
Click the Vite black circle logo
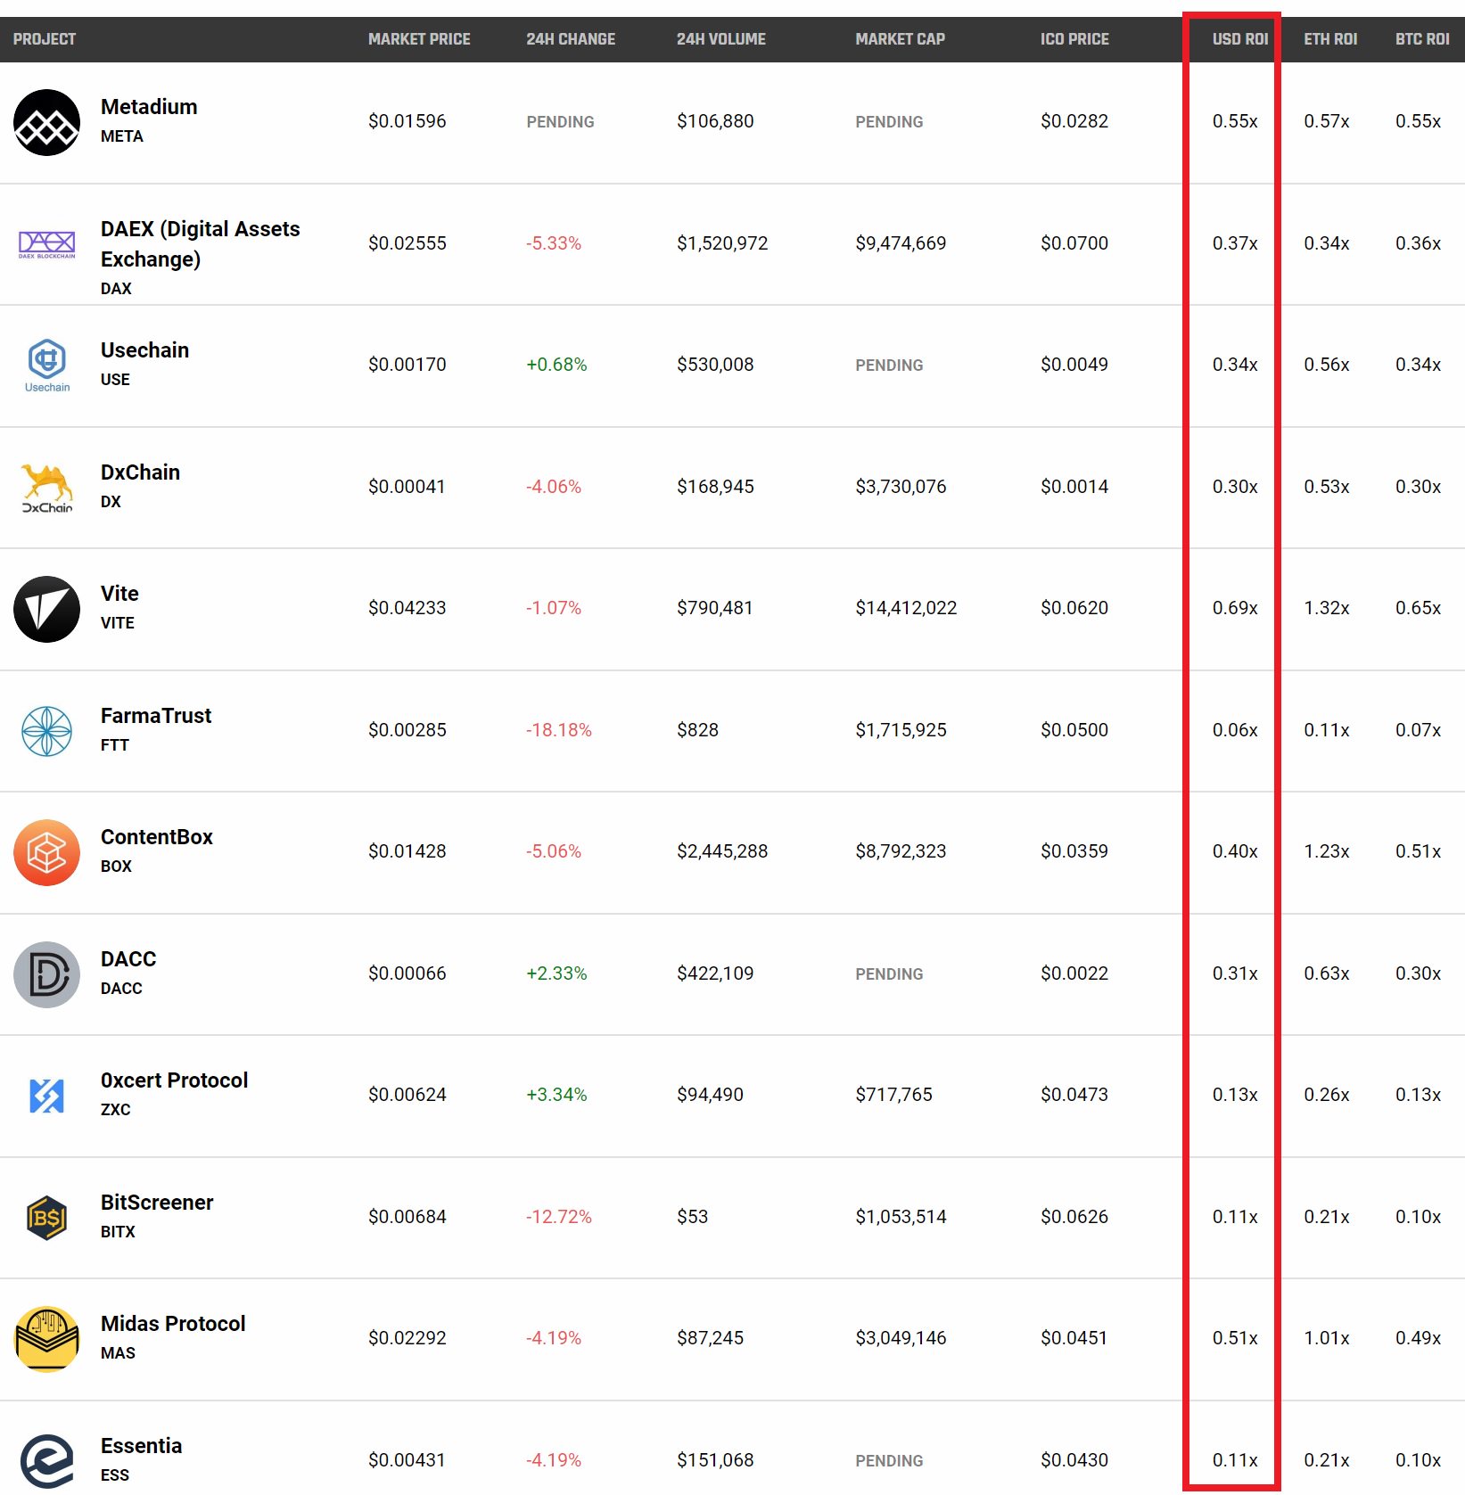(x=47, y=609)
